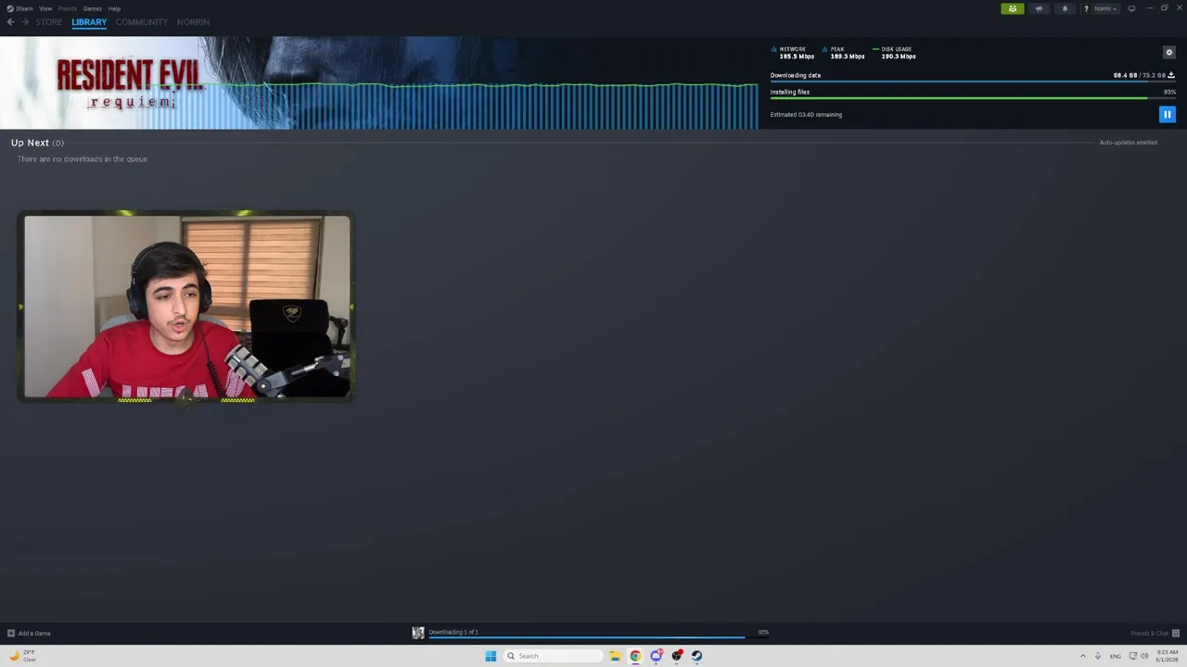
Task: Go back with the left arrow
Action: coord(11,22)
